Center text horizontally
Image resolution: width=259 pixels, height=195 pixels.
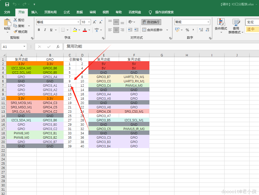coord(116,30)
